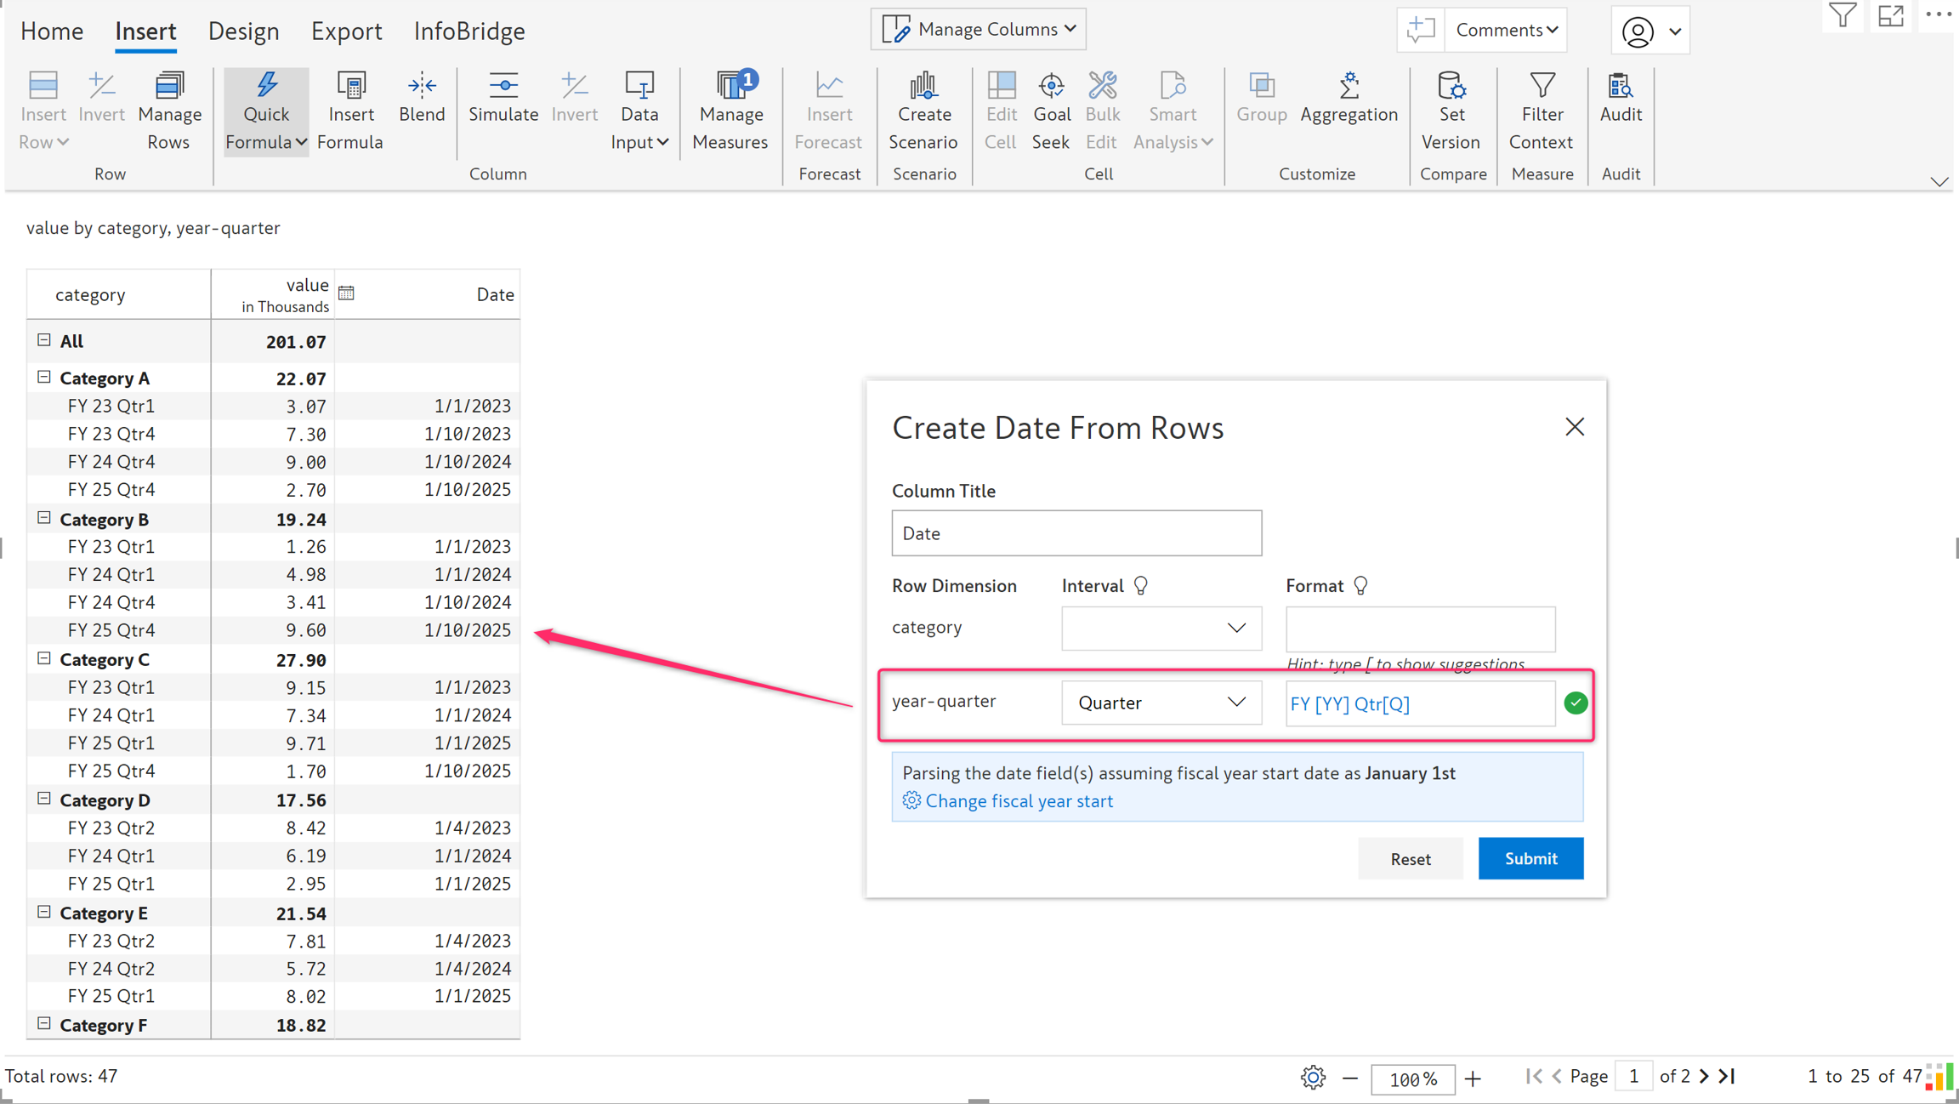Switch to the Design tab
The image size is (1959, 1104).
point(243,31)
